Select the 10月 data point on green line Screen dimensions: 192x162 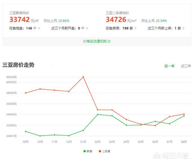click(x=40, y=136)
